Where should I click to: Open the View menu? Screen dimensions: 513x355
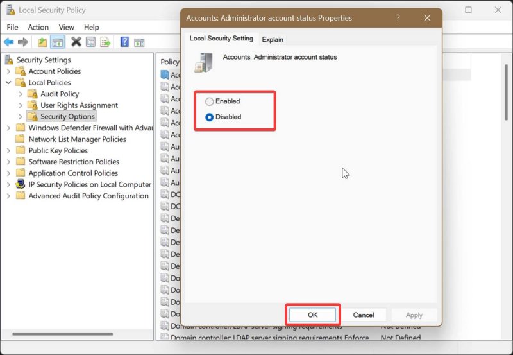[67, 27]
